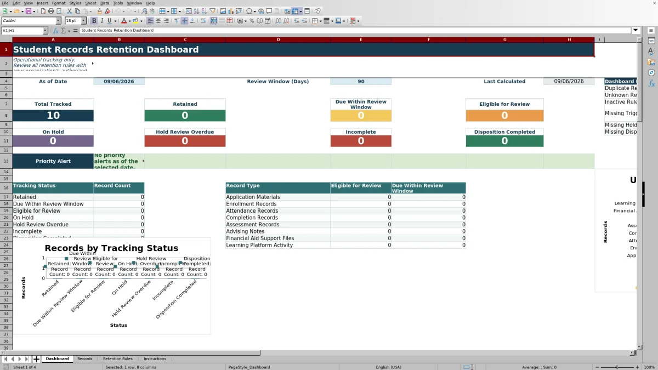Click the yellow background color highlight swatch
This screenshot has height=370, width=658.
click(135, 21)
